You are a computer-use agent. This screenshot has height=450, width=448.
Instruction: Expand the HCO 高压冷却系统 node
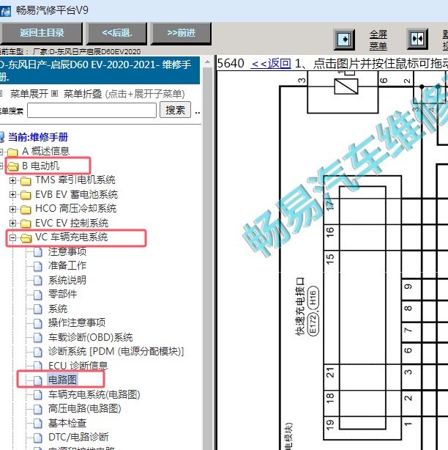coord(12,209)
